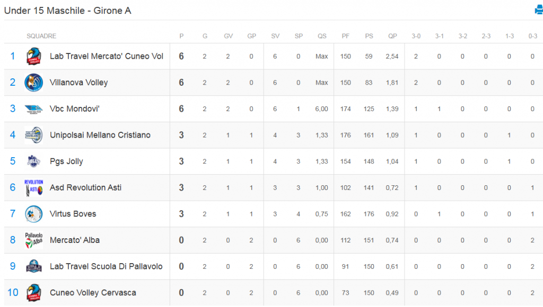This screenshot has width=543, height=307.
Task: Click the Asd Revolution Asti logo
Action: [x=34, y=188]
